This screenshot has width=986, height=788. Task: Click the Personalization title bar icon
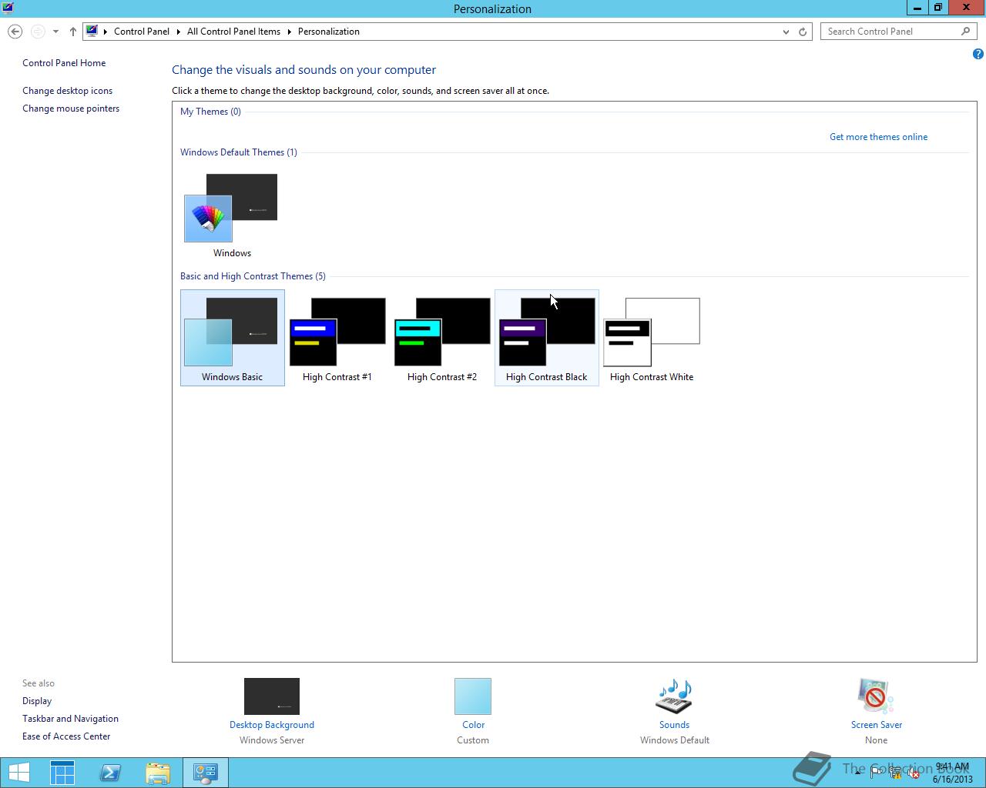coord(9,8)
